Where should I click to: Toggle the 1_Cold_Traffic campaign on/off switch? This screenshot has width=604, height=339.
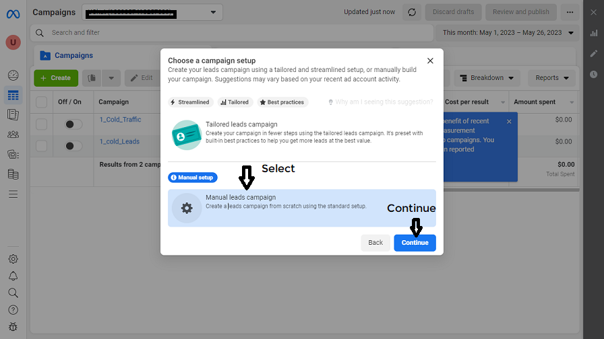pos(73,124)
